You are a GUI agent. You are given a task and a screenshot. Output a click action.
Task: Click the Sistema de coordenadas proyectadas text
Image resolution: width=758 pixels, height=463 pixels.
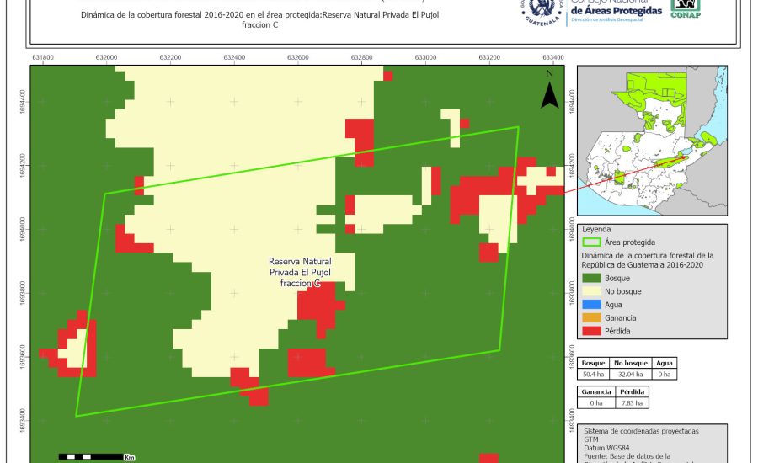pos(640,430)
